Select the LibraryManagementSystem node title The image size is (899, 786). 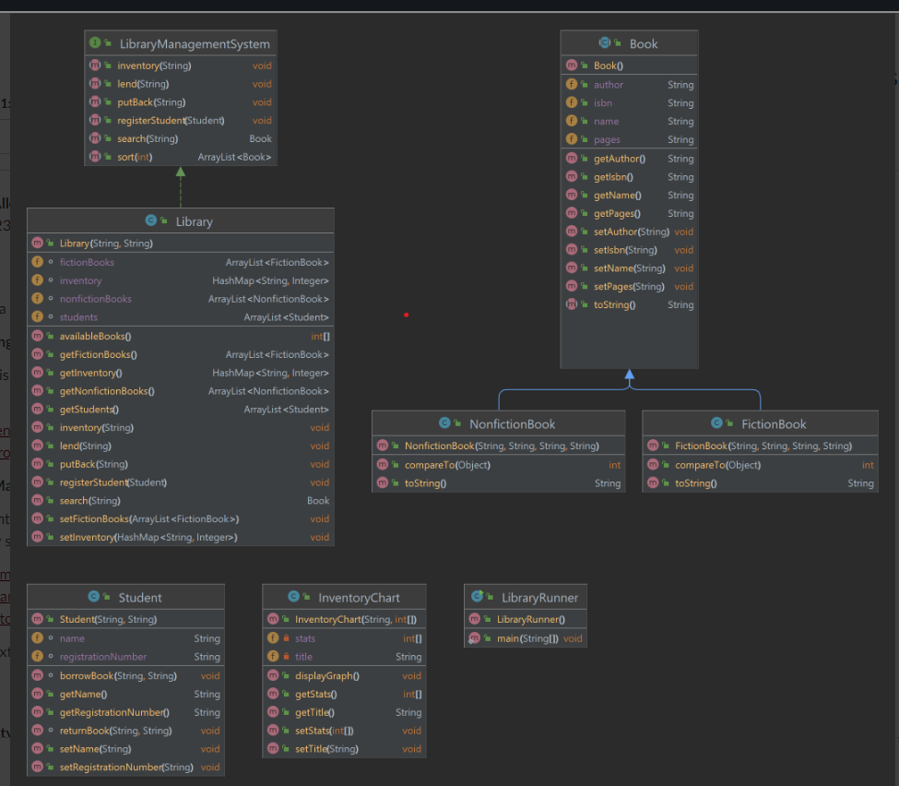tap(195, 43)
